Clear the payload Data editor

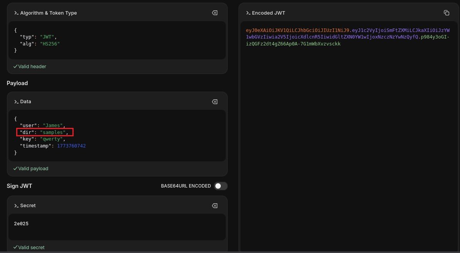point(215,102)
